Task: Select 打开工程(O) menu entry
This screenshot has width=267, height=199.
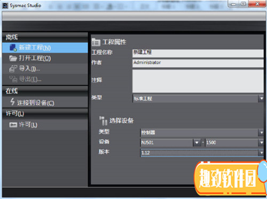Action: 45,58
